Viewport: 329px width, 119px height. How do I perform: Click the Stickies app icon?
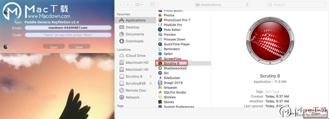tap(160, 97)
